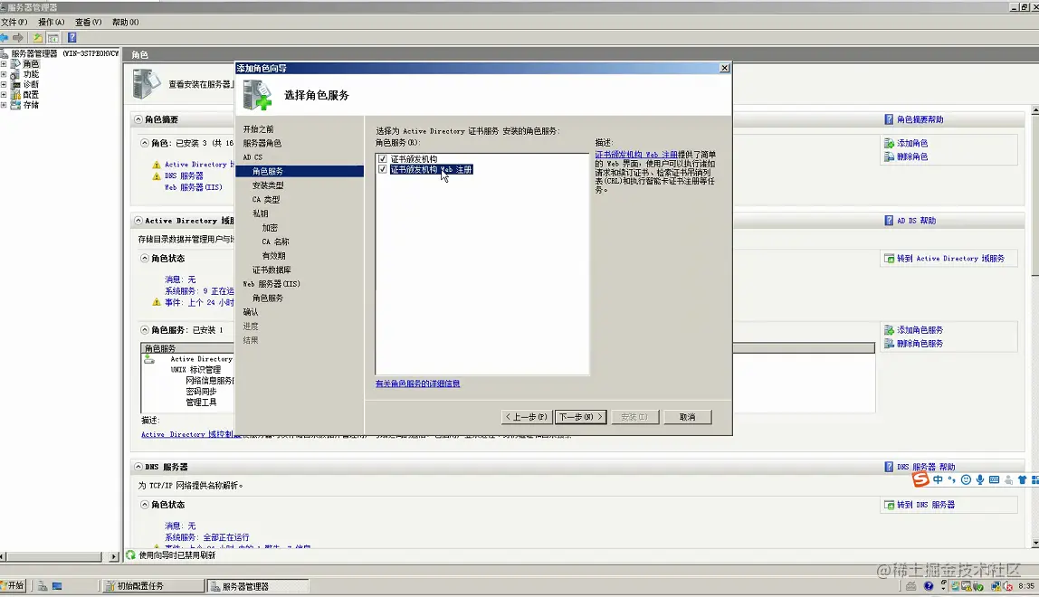Select the 服务器管理器 root tree node
This screenshot has height=597, width=1039.
(64, 53)
